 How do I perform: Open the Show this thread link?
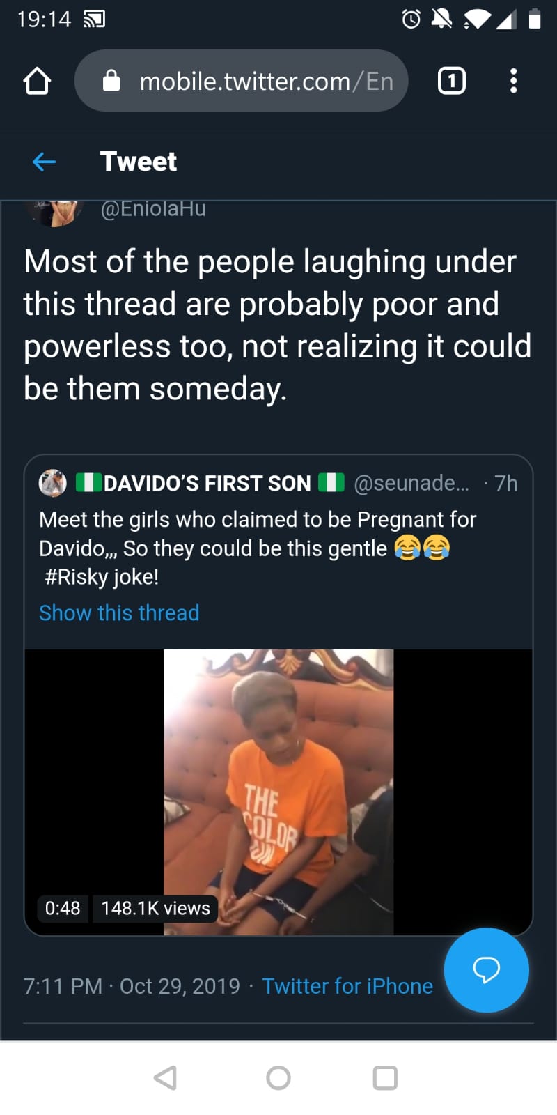click(x=119, y=613)
